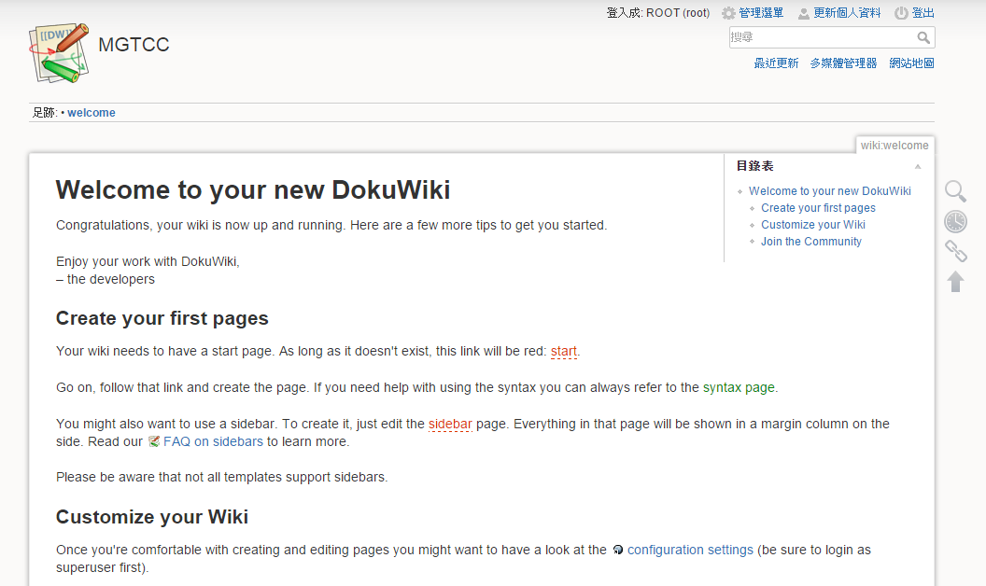Screen dimensions: 986x586
Task: Go to the 網站地圖 sitemap
Action: point(911,63)
